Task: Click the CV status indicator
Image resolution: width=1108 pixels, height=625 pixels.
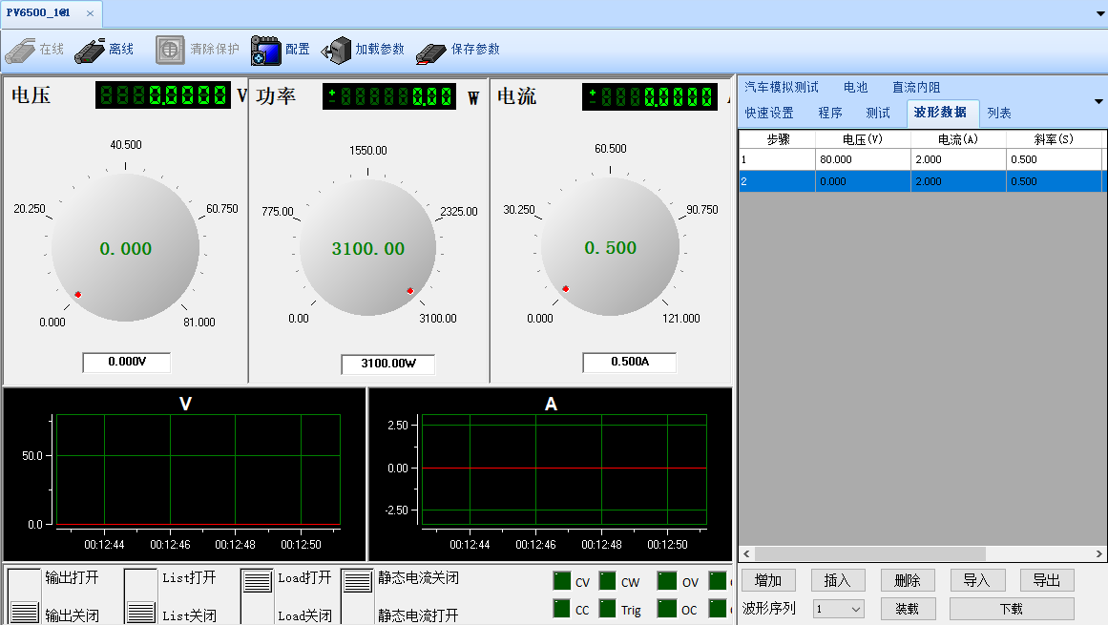Action: pyautogui.click(x=561, y=581)
